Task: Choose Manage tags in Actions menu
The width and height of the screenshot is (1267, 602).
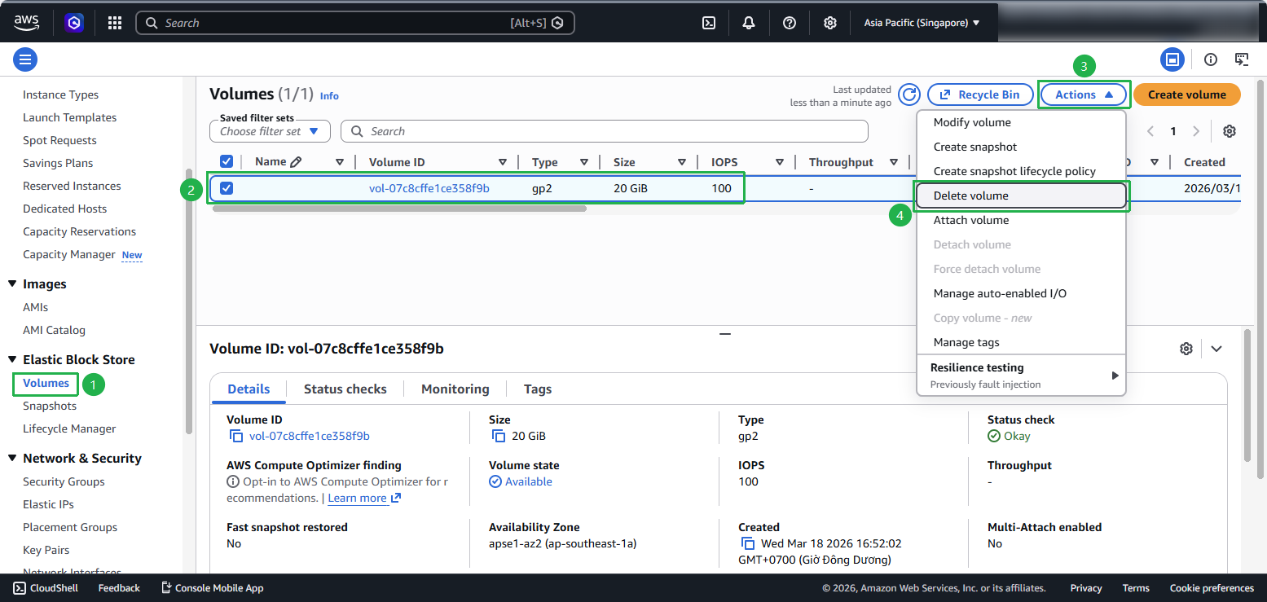Action: click(x=1021, y=342)
